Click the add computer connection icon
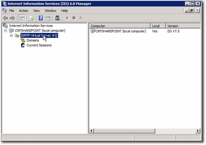This screenshot has width=206, height=145. (57, 18)
